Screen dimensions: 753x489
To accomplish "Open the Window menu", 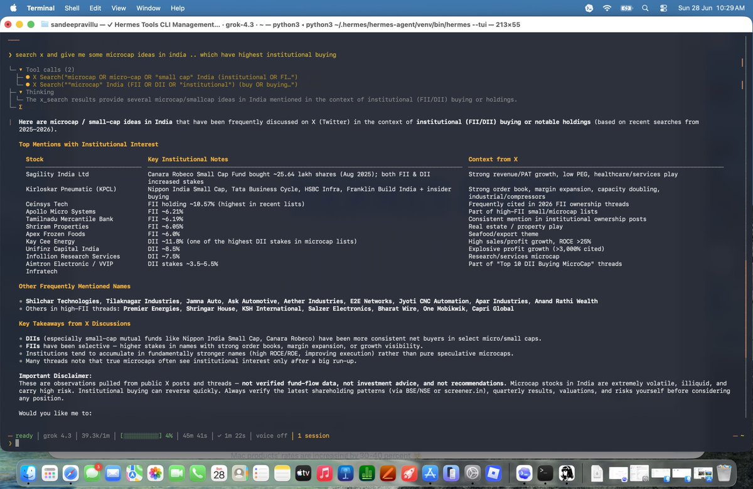I will pyautogui.click(x=148, y=8).
